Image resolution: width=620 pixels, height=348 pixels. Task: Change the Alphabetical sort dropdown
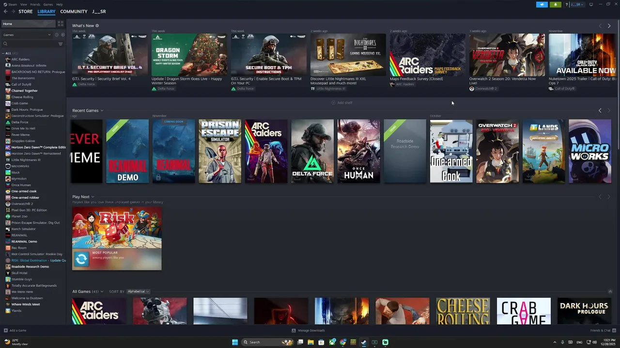coord(138,291)
